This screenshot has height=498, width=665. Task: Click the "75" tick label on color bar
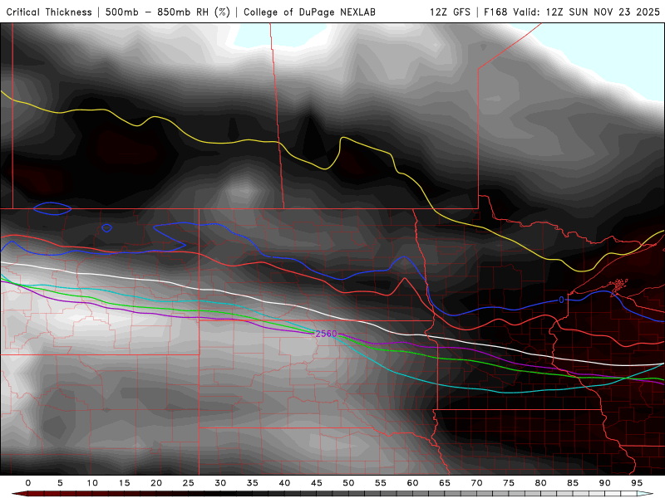point(509,483)
